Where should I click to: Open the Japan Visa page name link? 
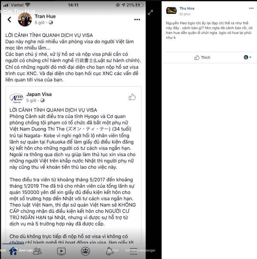(x=39, y=94)
